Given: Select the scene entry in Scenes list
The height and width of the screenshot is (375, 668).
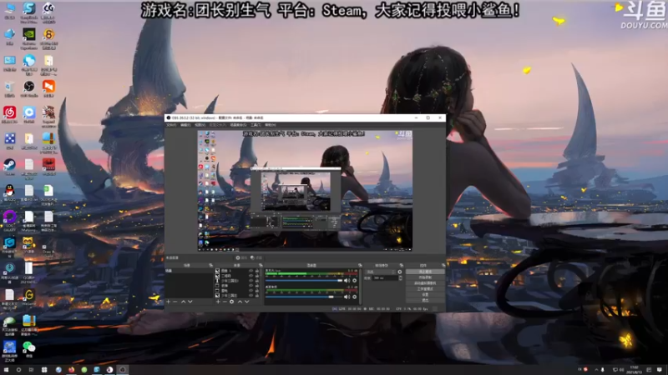Looking at the screenshot, I should 190,271.
